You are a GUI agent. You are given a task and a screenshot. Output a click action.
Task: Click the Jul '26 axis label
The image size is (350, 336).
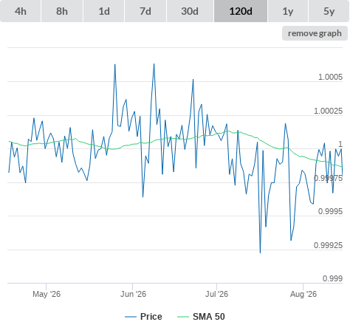(216, 294)
